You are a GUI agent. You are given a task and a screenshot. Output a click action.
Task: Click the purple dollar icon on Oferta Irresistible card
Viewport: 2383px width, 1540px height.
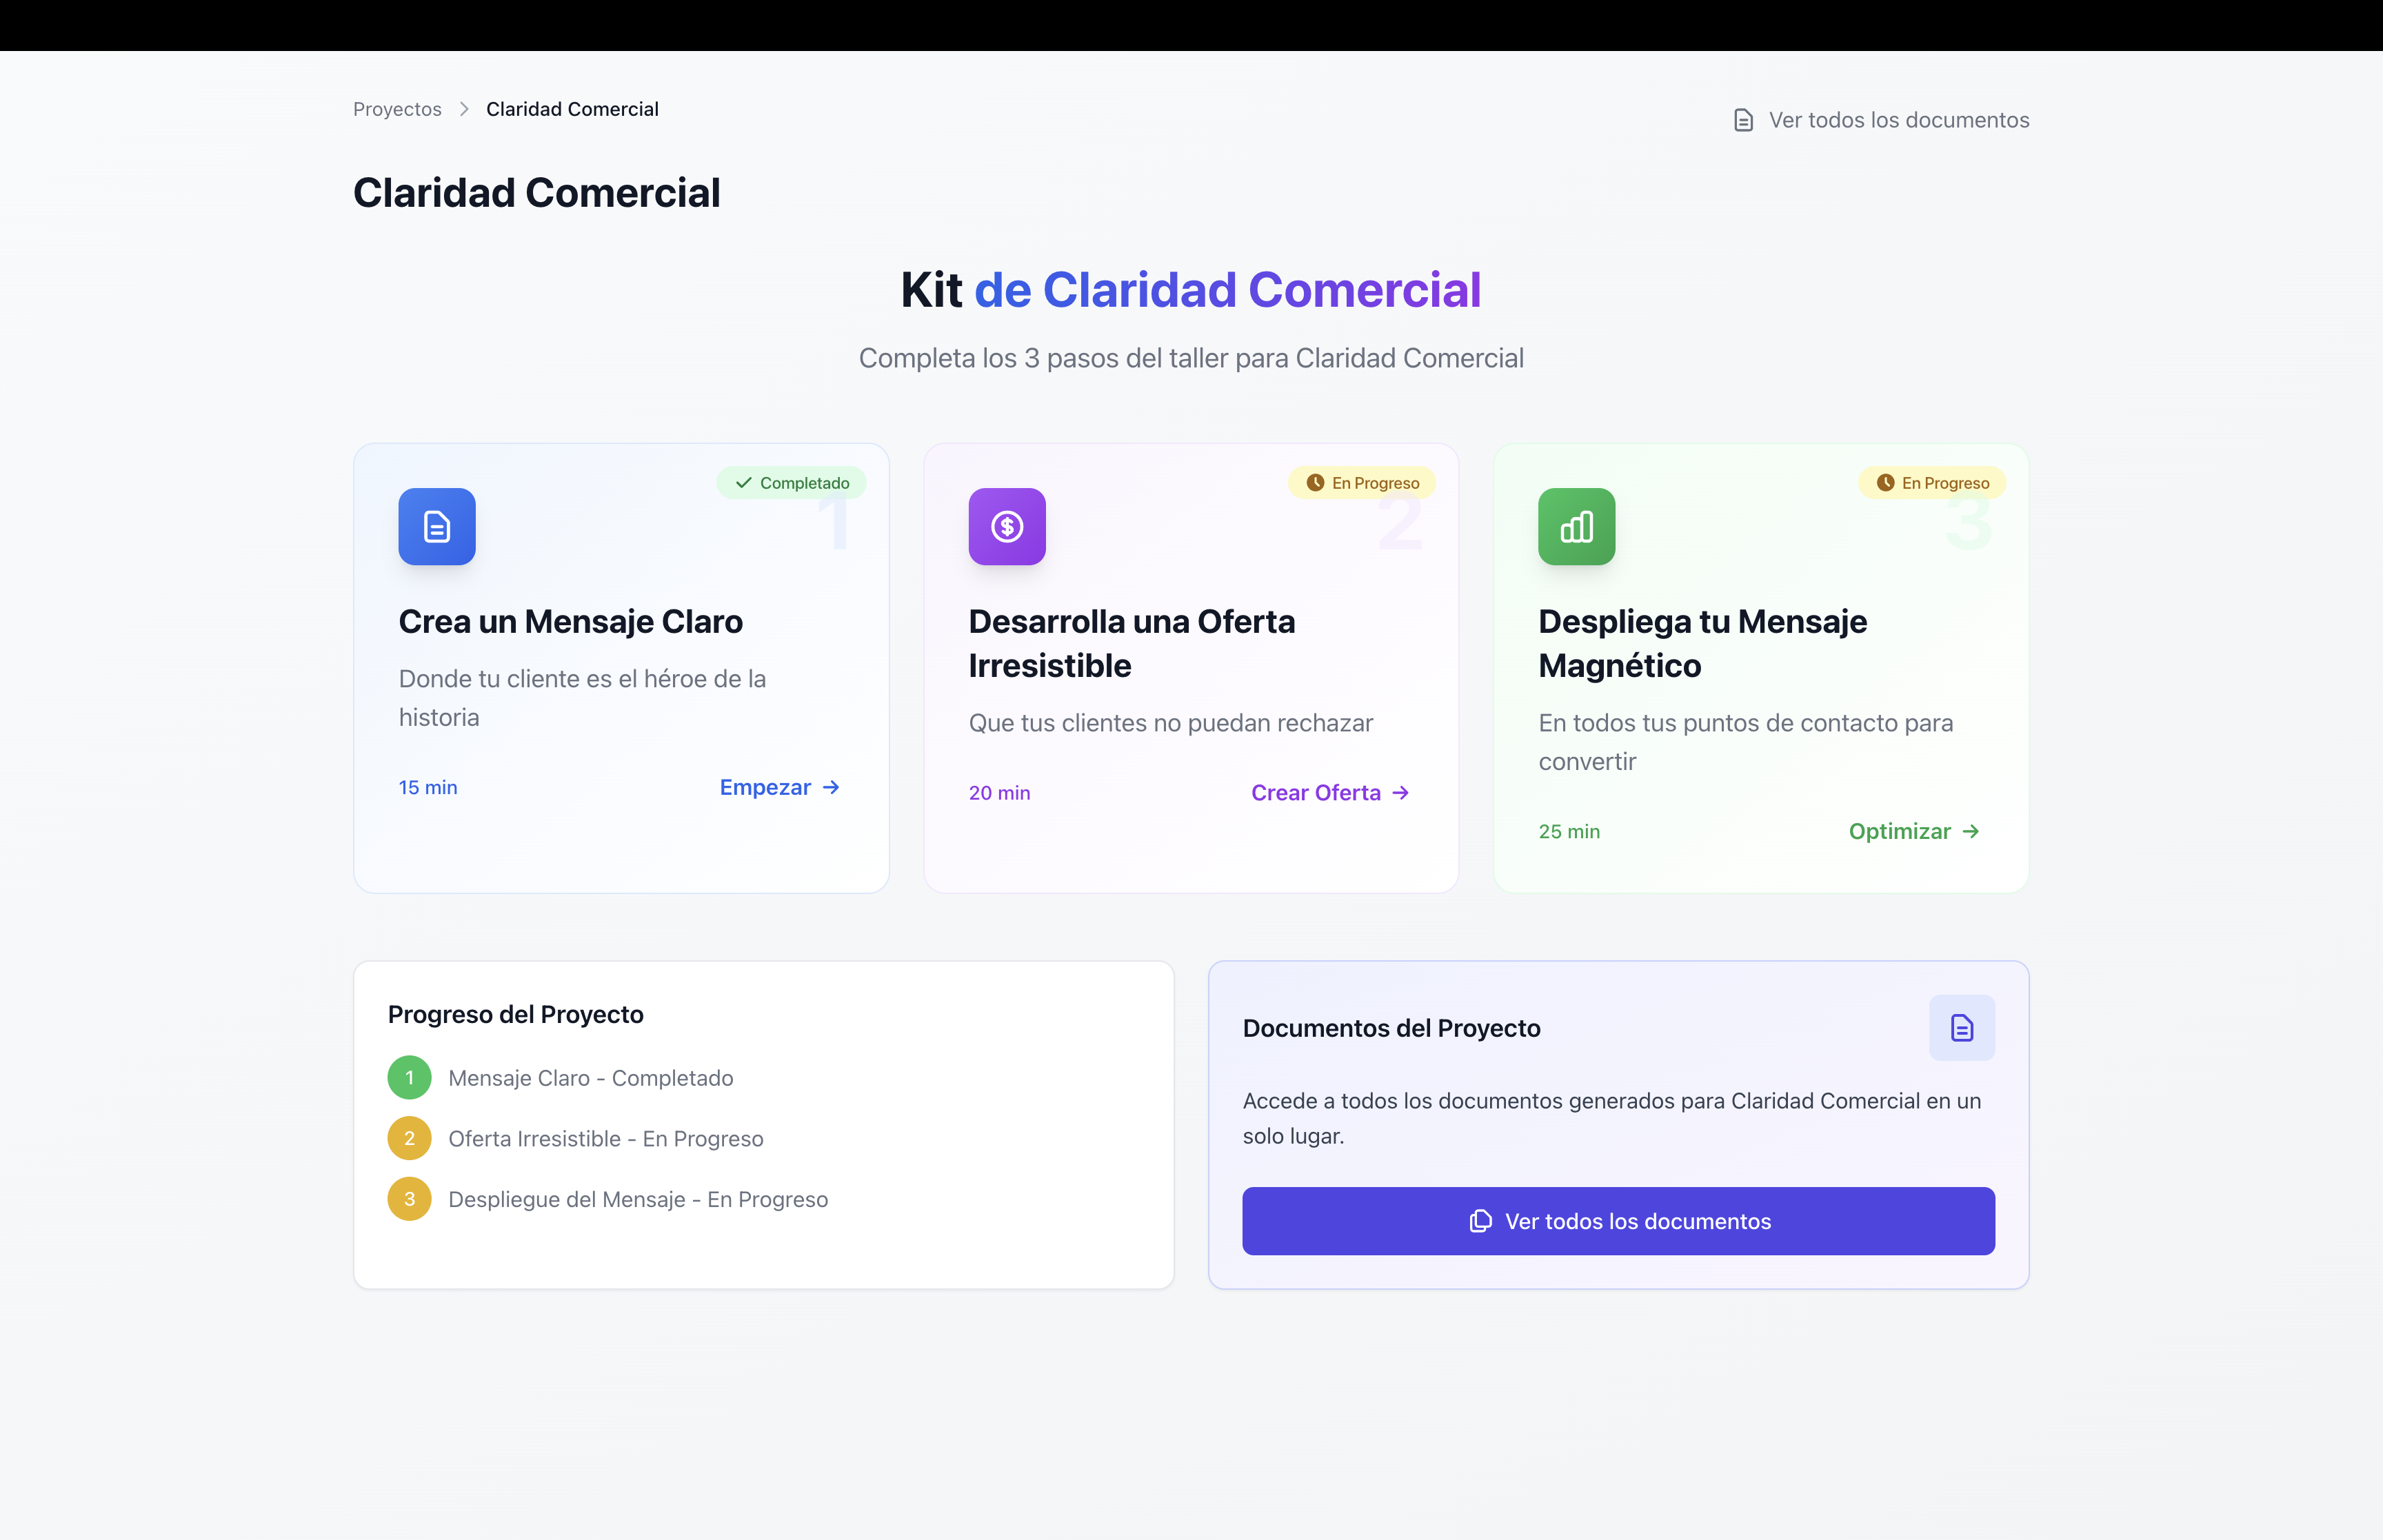(1006, 527)
